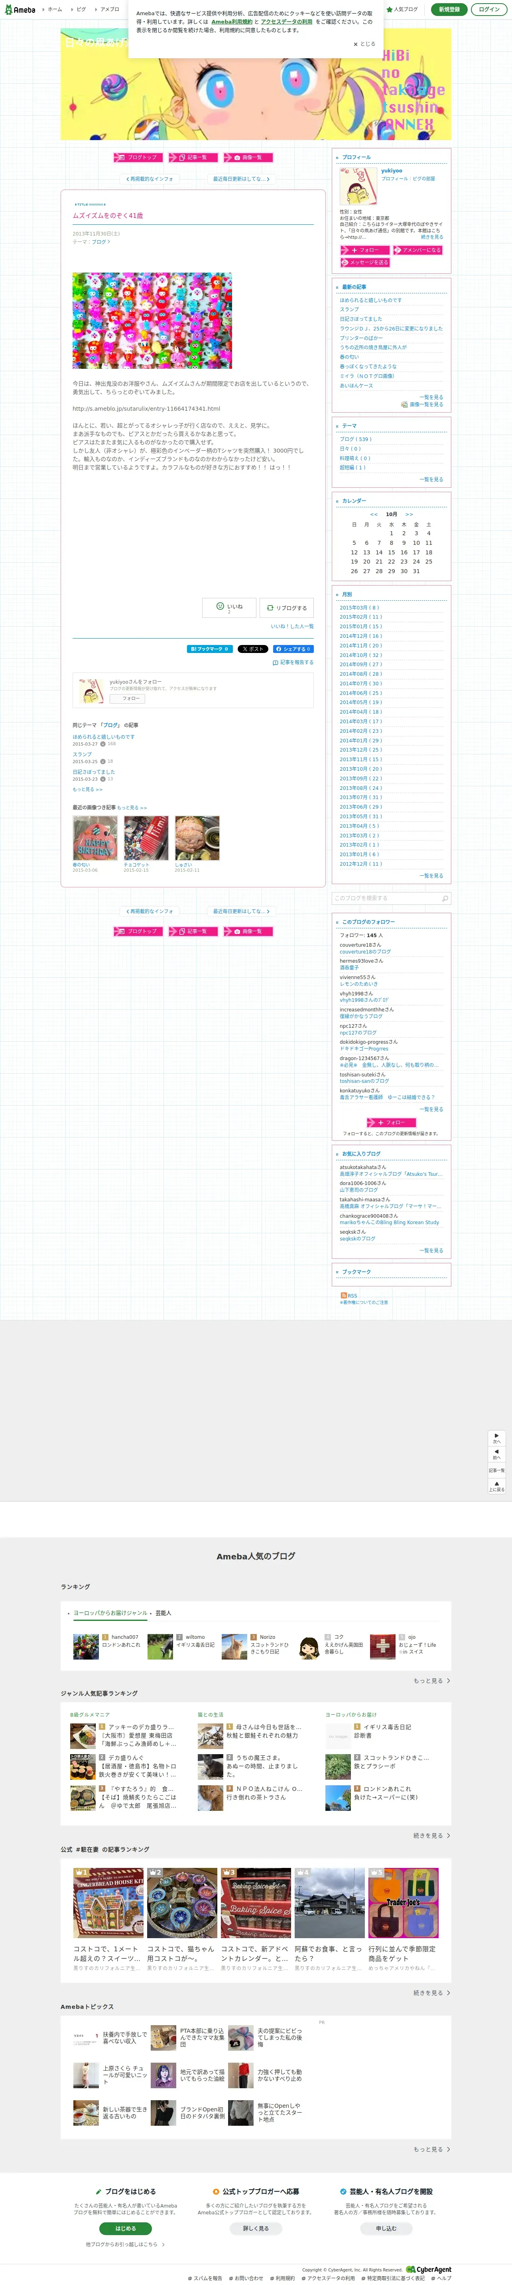Open follower couverture18さん
This screenshot has width=512, height=2285.
360,946
